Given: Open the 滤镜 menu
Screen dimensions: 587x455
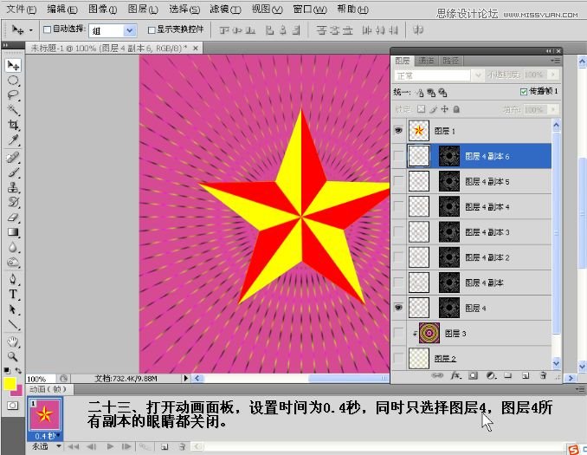Looking at the screenshot, I should click(x=225, y=9).
